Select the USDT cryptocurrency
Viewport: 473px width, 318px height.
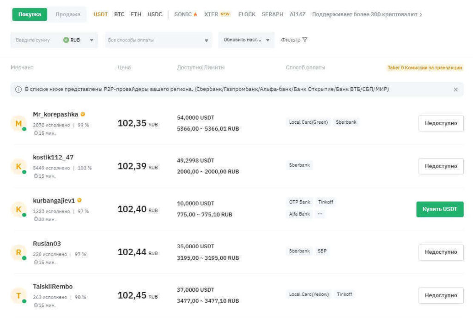(101, 14)
